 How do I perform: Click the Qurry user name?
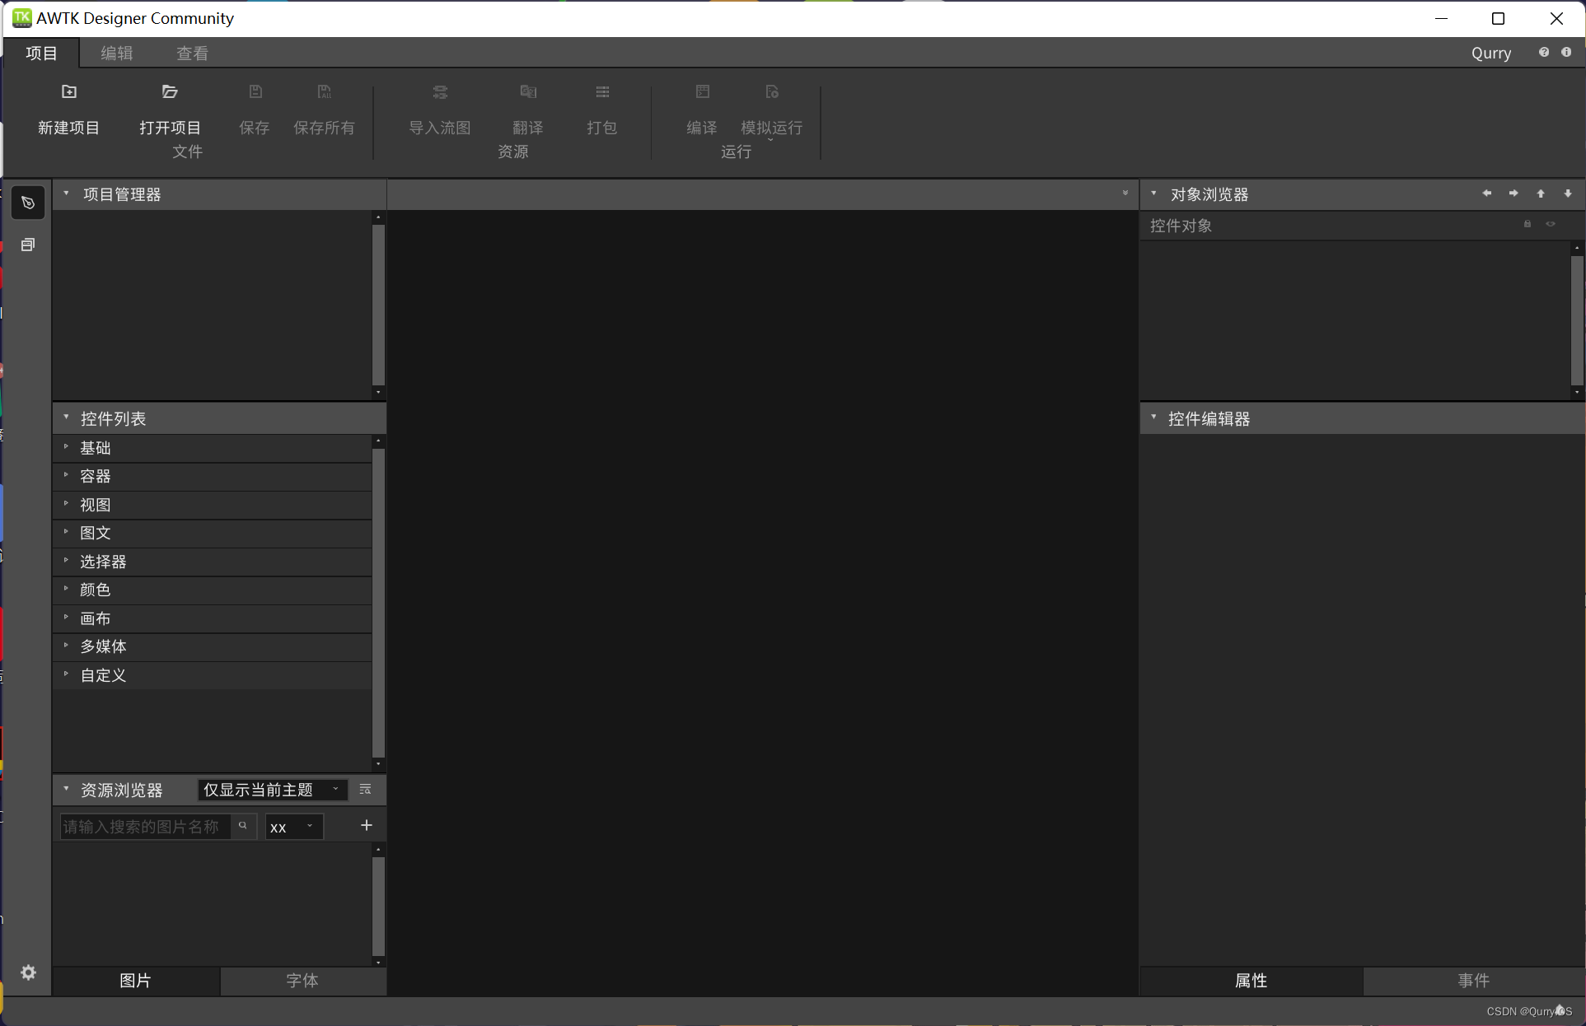1491,53
